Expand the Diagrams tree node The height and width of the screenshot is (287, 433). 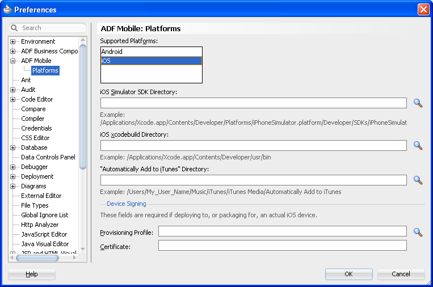12,186
